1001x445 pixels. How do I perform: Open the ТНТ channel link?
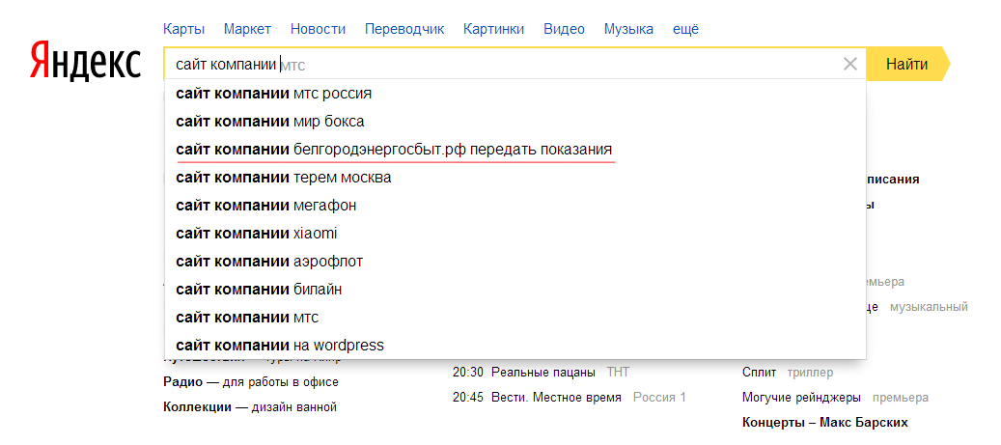tap(618, 373)
